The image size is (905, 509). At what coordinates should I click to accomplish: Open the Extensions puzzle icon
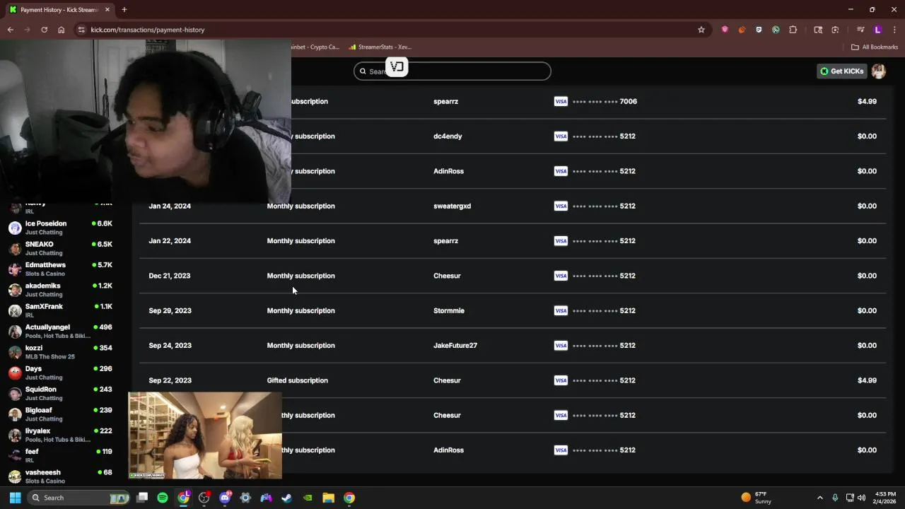pyautogui.click(x=793, y=30)
